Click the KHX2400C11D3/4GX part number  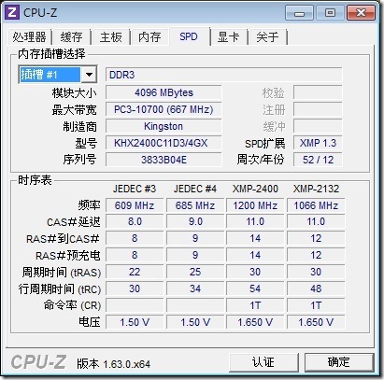click(164, 143)
